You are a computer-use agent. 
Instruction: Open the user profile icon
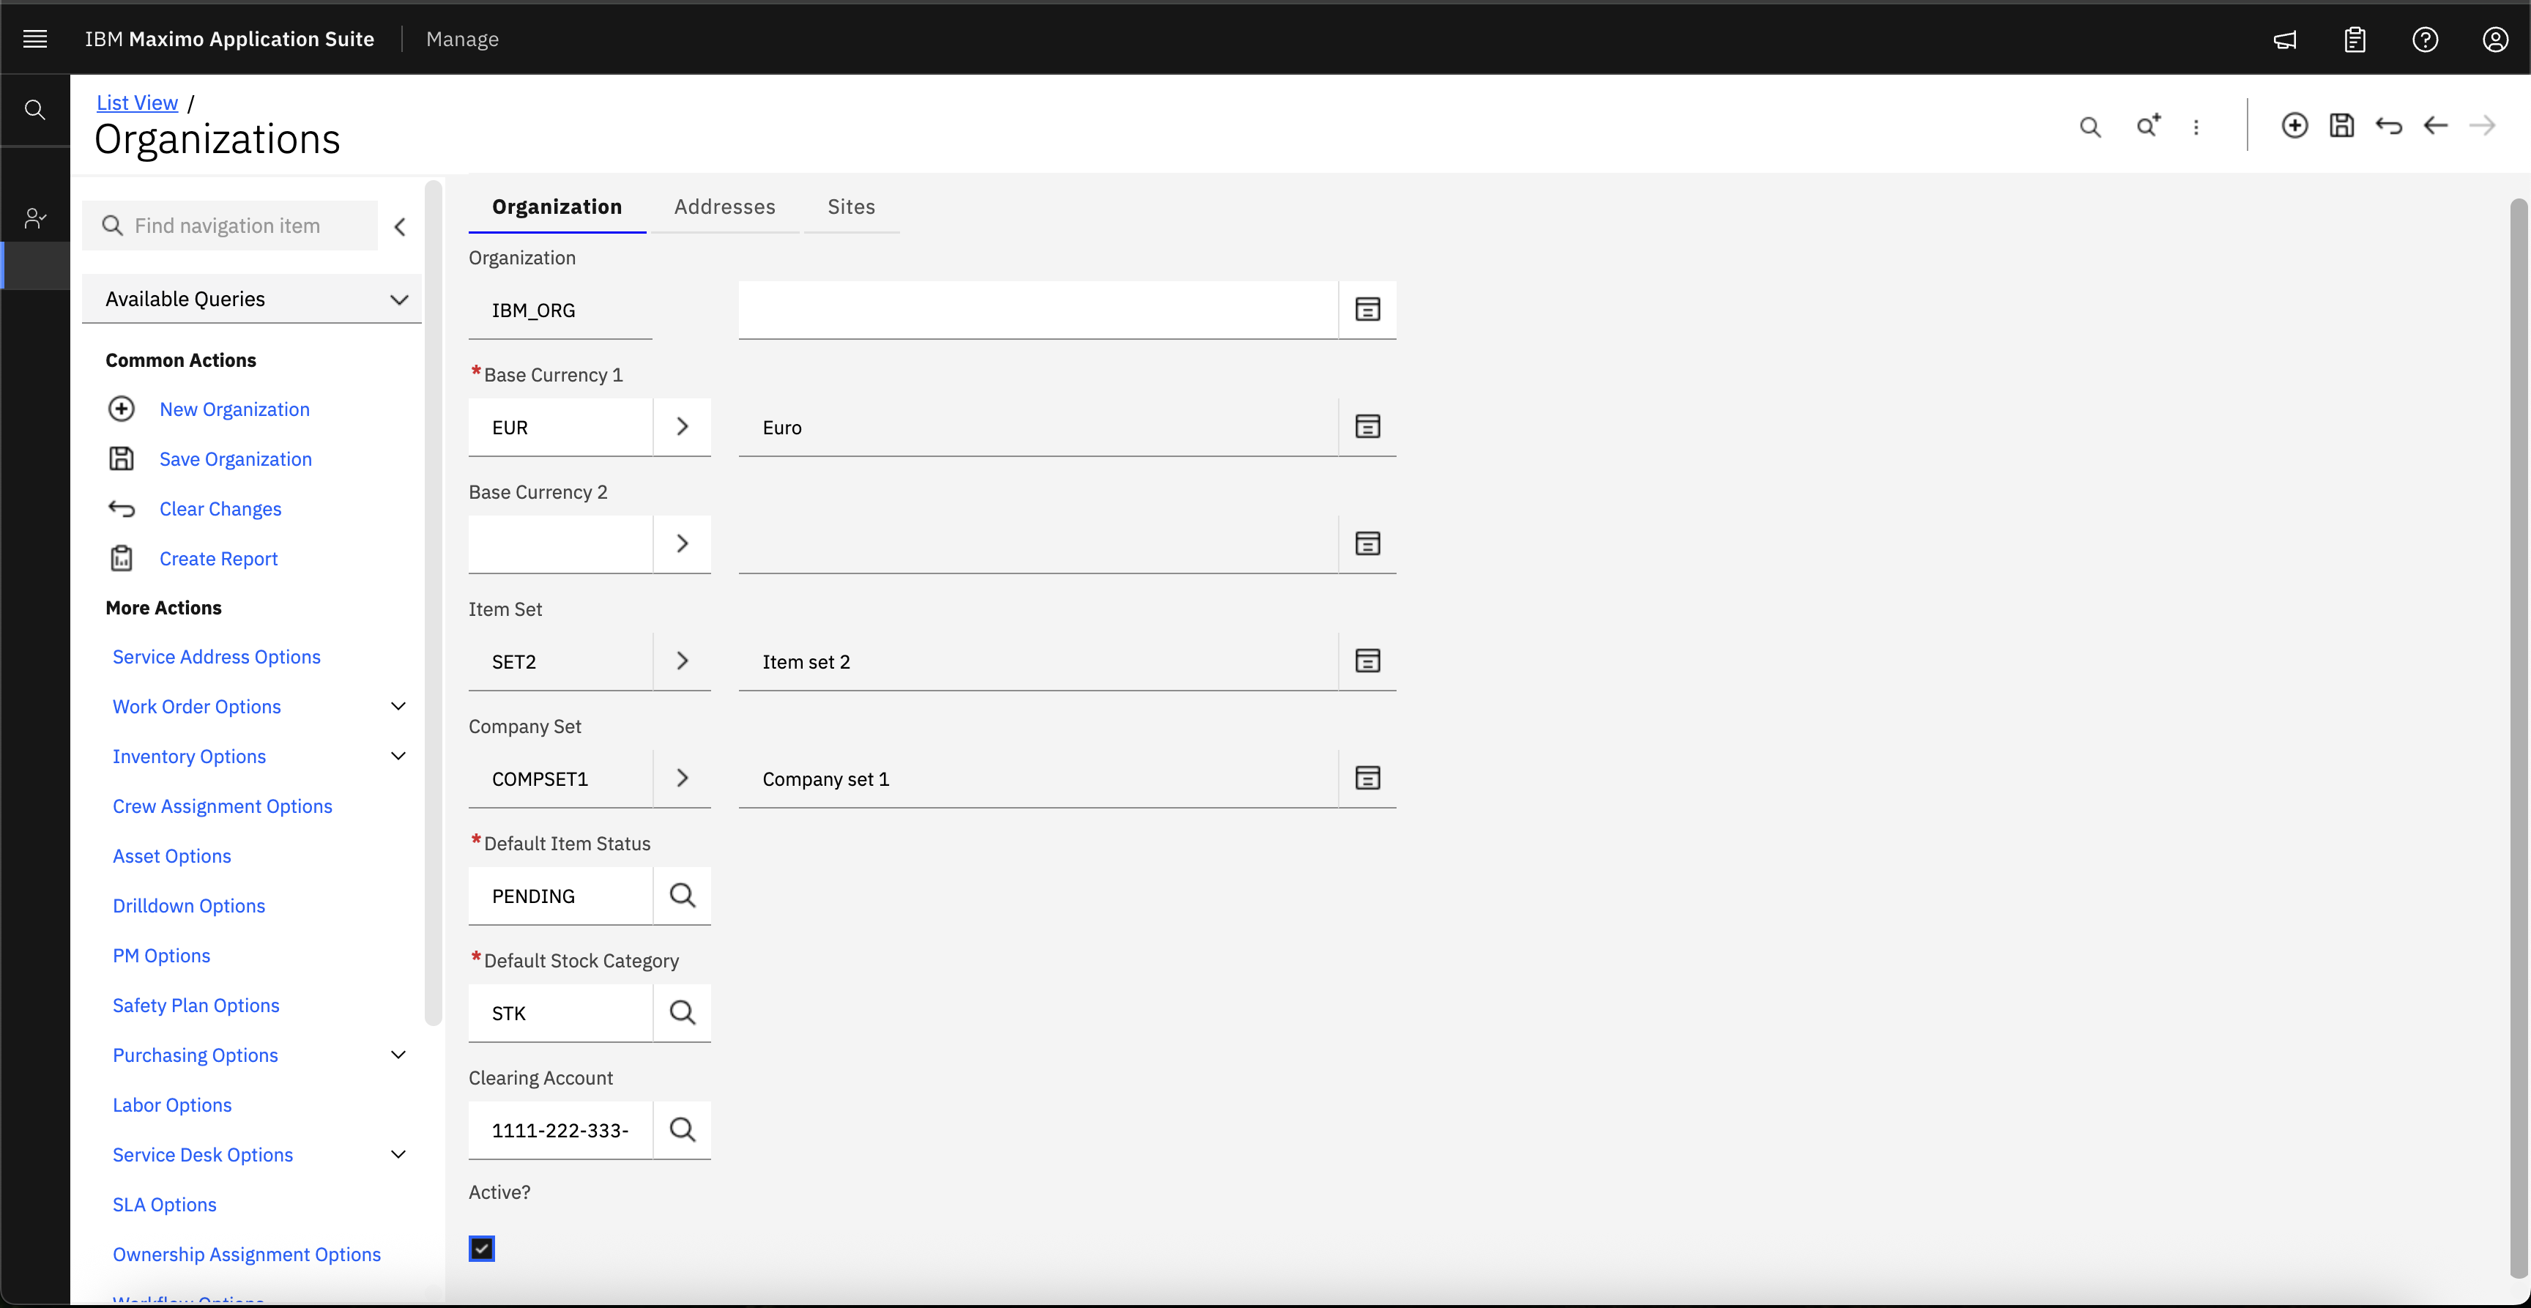(2496, 40)
